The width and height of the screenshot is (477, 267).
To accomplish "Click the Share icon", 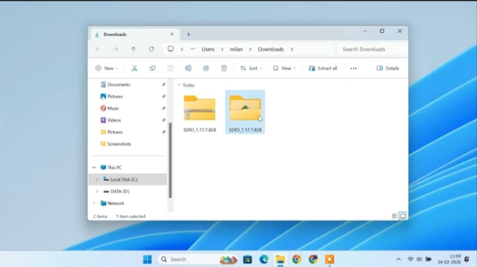I will tap(206, 68).
